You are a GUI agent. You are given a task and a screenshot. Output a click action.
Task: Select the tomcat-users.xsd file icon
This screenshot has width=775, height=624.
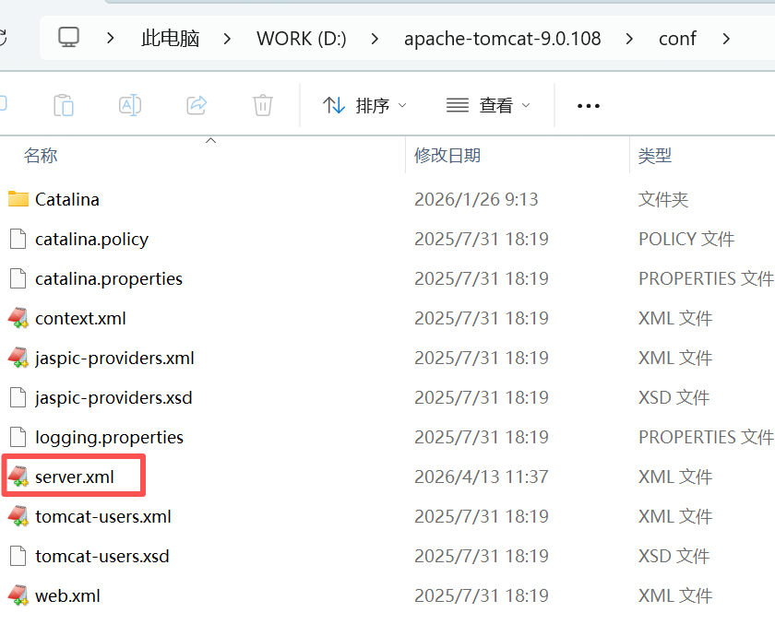click(x=18, y=556)
